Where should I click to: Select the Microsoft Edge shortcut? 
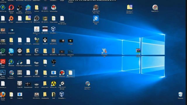(x=96, y=18)
